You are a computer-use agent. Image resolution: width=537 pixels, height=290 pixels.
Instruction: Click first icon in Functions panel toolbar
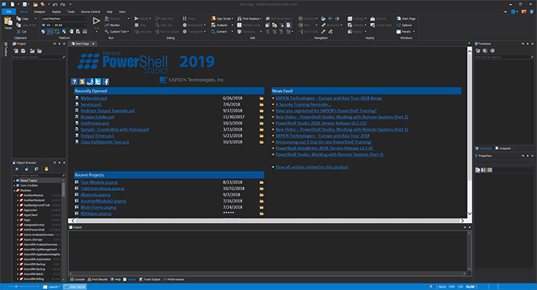click(478, 51)
